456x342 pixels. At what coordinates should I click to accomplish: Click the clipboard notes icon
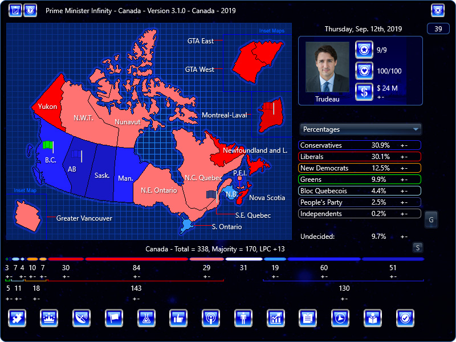coord(308,319)
